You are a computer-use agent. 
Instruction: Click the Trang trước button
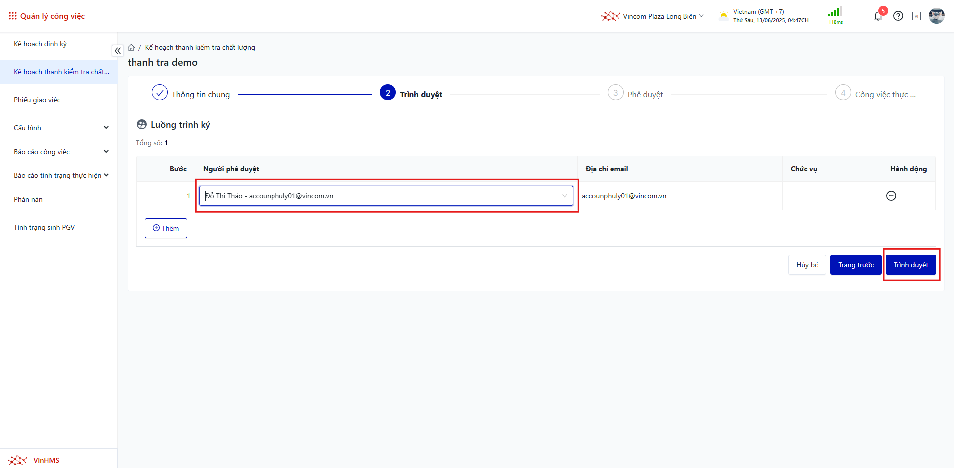pyautogui.click(x=855, y=265)
